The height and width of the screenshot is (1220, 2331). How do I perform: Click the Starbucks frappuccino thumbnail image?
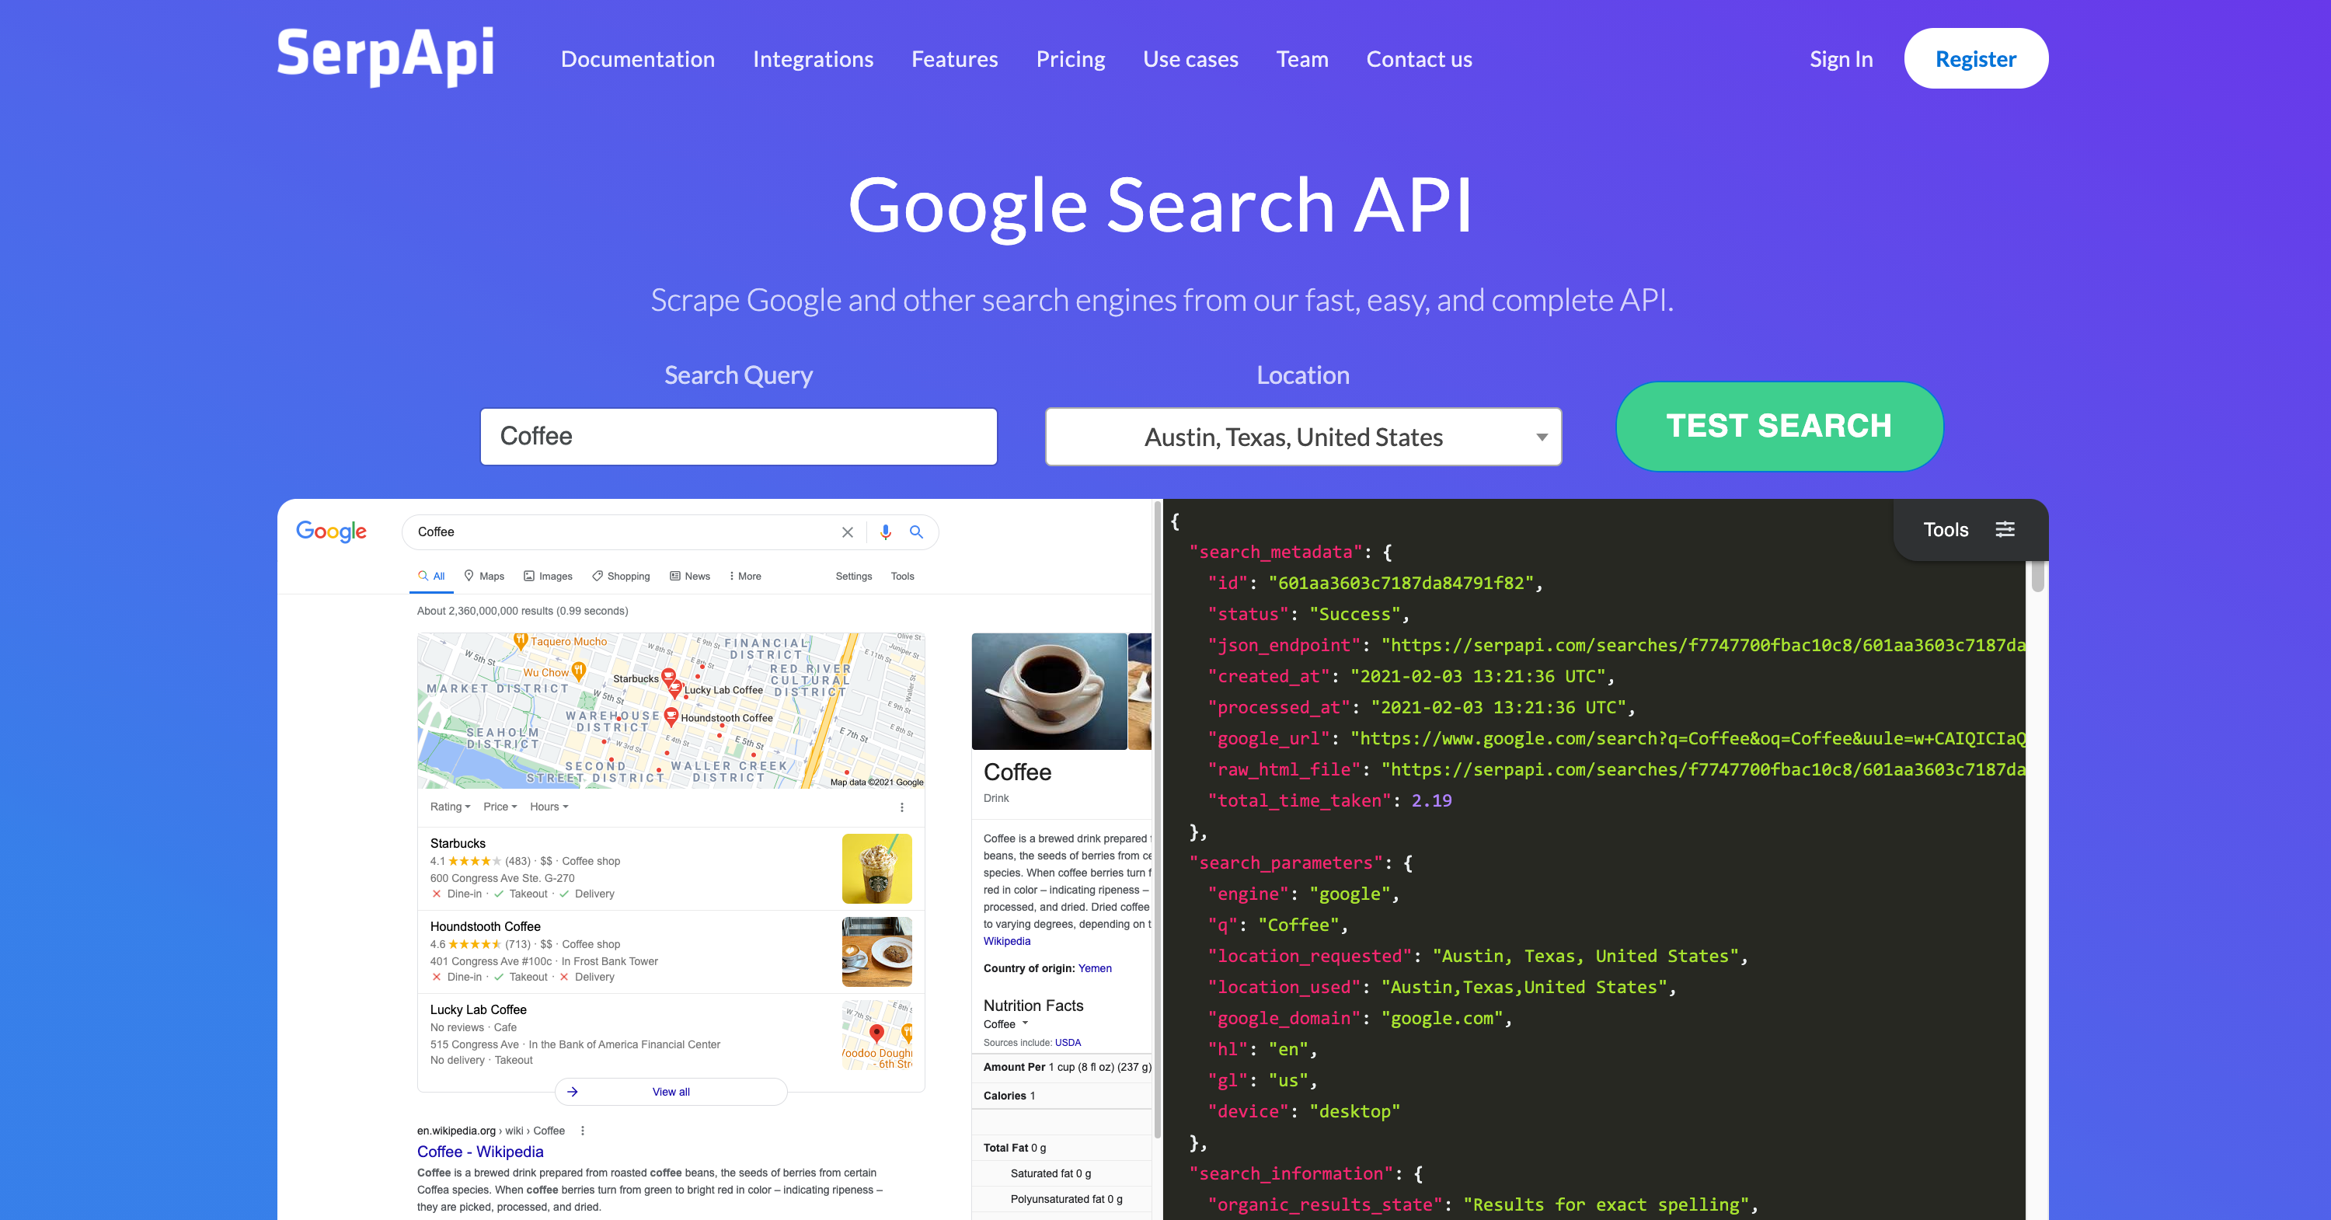click(876, 868)
